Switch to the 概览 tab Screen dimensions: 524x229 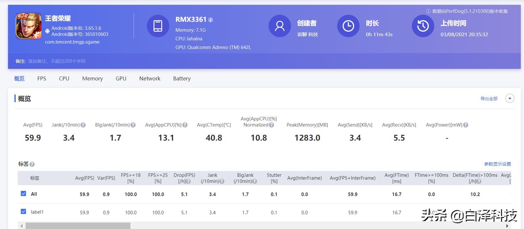[x=19, y=78]
